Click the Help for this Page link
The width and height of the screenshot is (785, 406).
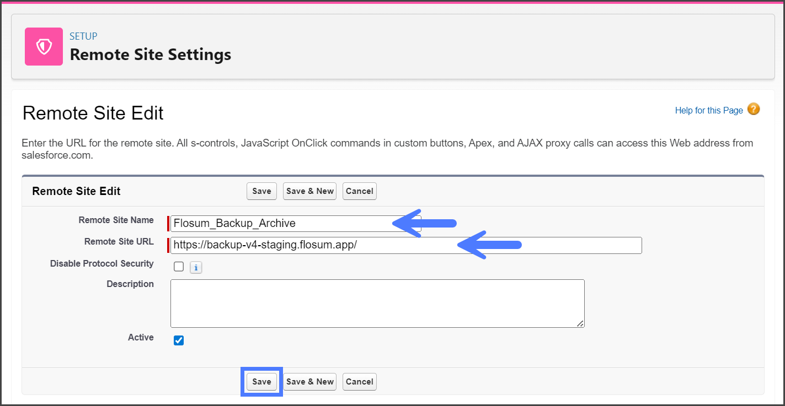(x=708, y=111)
